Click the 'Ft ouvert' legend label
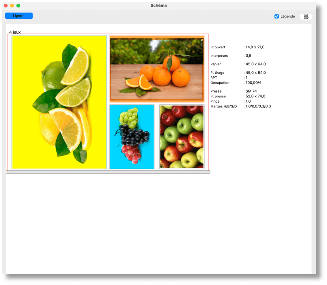 tap(218, 47)
